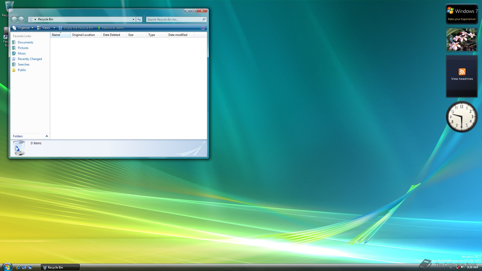Open Recently Changed favorite link
This screenshot has width=482, height=271.
[30, 59]
